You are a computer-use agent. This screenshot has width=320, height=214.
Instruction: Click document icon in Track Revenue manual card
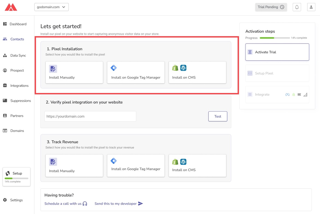53,162
